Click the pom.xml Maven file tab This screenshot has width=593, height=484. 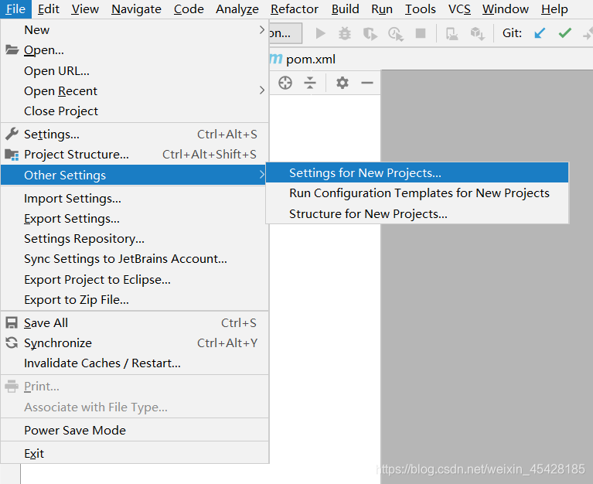(x=302, y=59)
